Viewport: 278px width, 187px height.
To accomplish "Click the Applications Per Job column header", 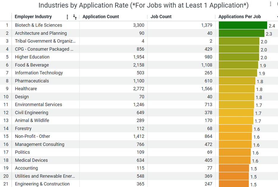I will (239, 17).
